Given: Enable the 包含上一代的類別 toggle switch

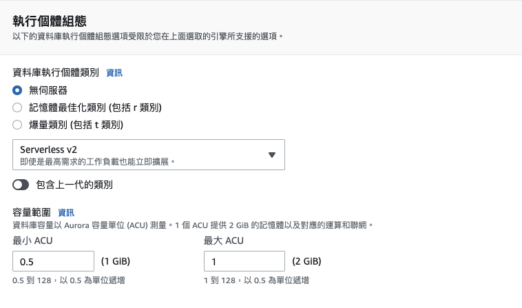Looking at the screenshot, I should click(x=21, y=185).
